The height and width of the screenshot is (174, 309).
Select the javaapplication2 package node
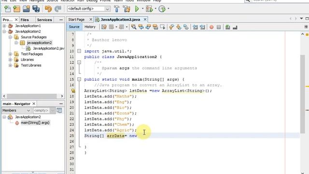tap(39, 43)
